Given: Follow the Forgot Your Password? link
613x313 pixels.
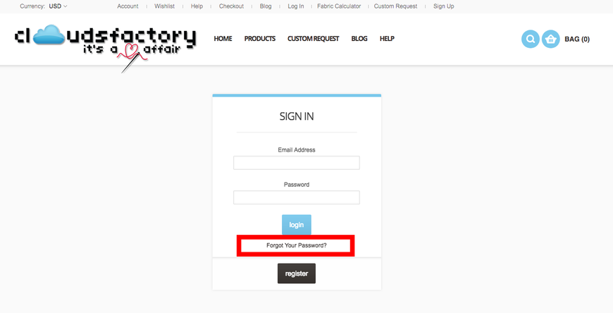Looking at the screenshot, I should tap(297, 246).
